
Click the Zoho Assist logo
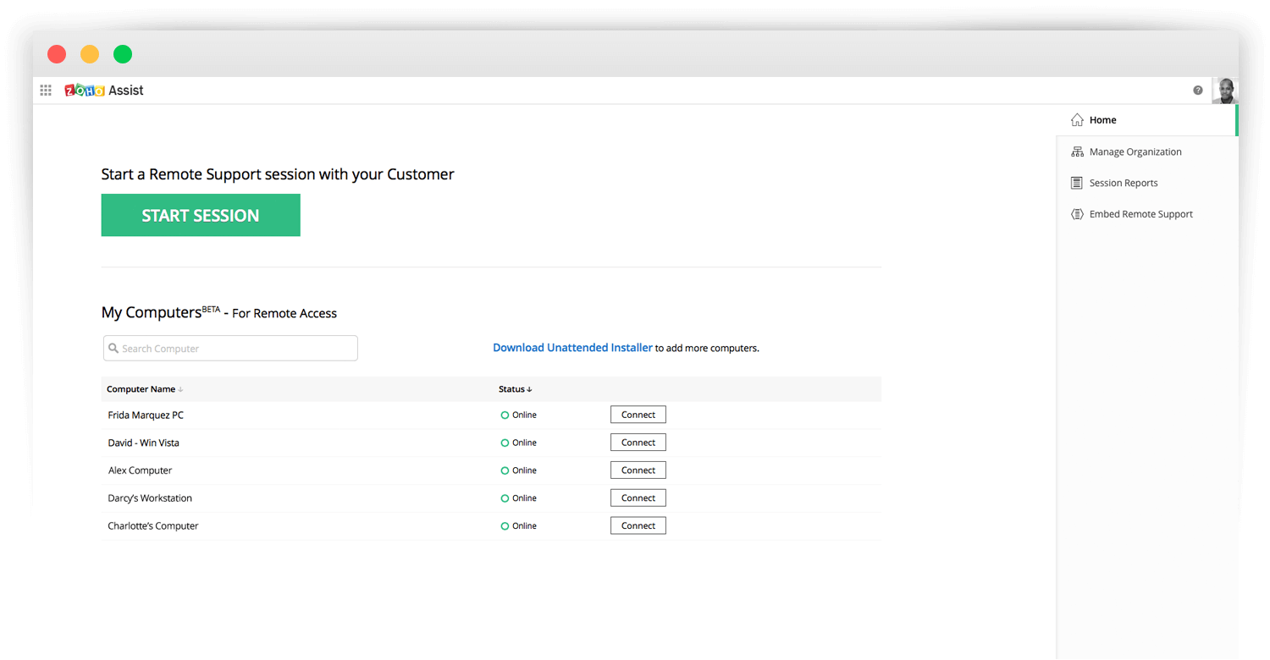coord(104,91)
